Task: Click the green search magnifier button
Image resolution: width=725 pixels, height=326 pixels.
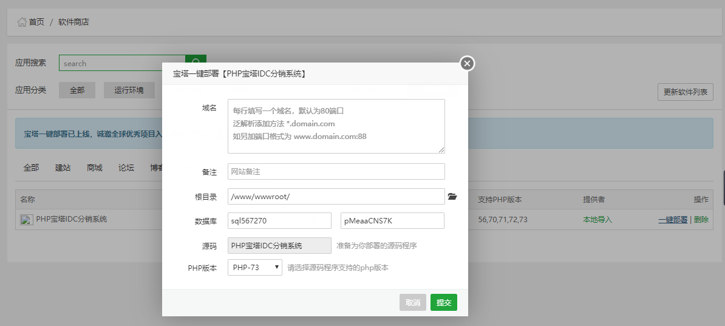Action: (x=196, y=63)
